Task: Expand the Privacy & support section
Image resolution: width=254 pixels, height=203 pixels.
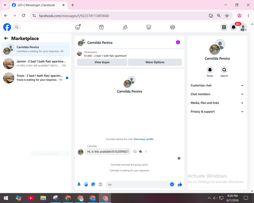Action: pos(217,112)
